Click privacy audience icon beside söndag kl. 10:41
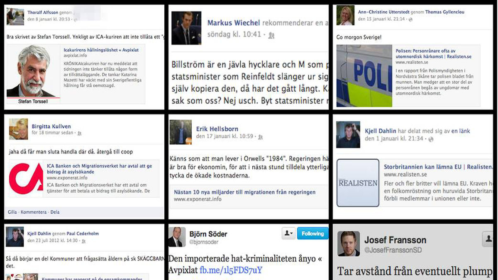498x280 pixels. click(x=271, y=35)
